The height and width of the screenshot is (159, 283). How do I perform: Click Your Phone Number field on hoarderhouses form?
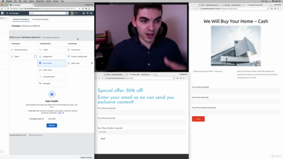coord(236,112)
